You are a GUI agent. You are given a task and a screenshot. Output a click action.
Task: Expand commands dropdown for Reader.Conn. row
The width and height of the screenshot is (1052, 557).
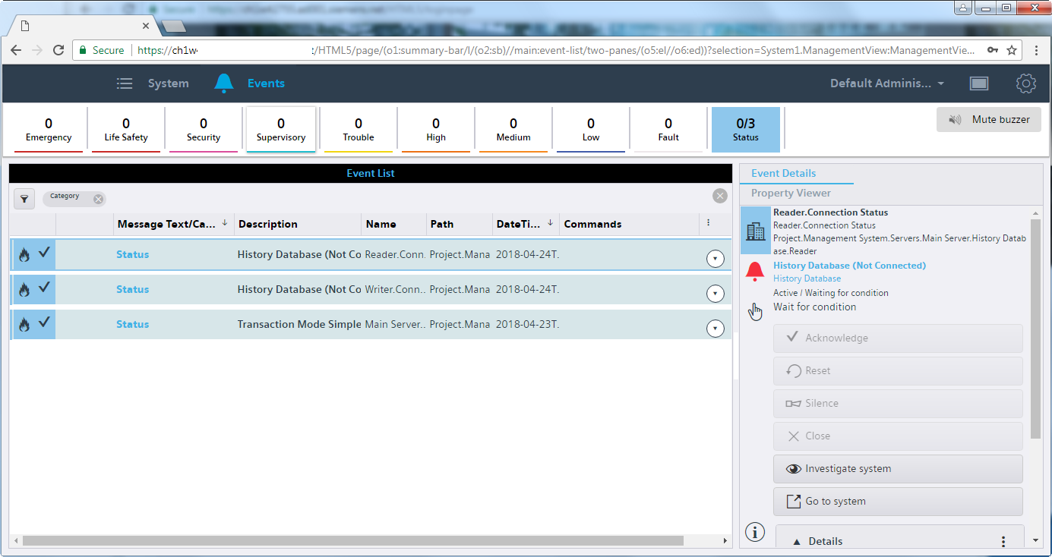(x=714, y=259)
